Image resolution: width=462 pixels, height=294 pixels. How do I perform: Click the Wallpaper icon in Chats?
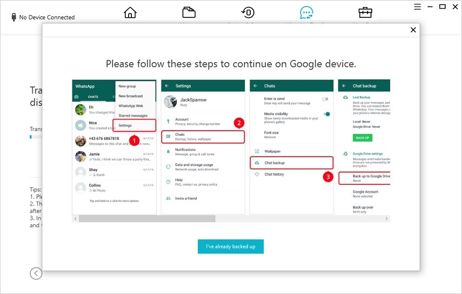[x=257, y=151]
